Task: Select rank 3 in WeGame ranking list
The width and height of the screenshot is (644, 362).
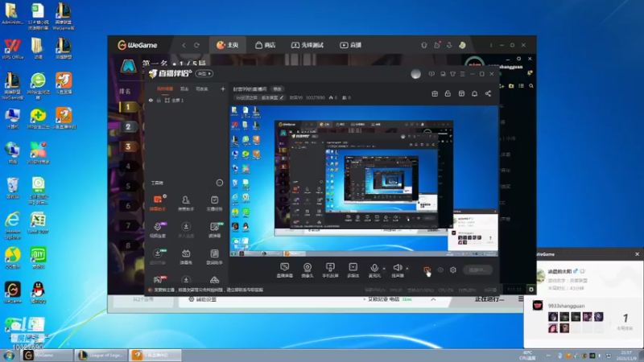Action: [128, 146]
